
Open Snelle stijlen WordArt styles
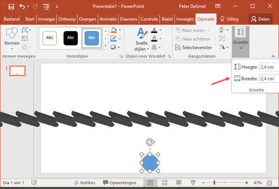(x=142, y=40)
